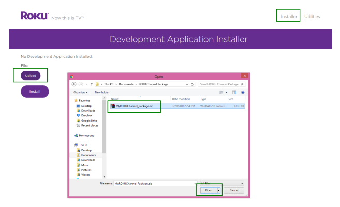Click Forward arrow in Open dialog

81,84
